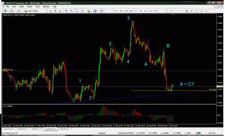225x136 pixels.
Task: Open the Charts menu
Action: (30, 6)
